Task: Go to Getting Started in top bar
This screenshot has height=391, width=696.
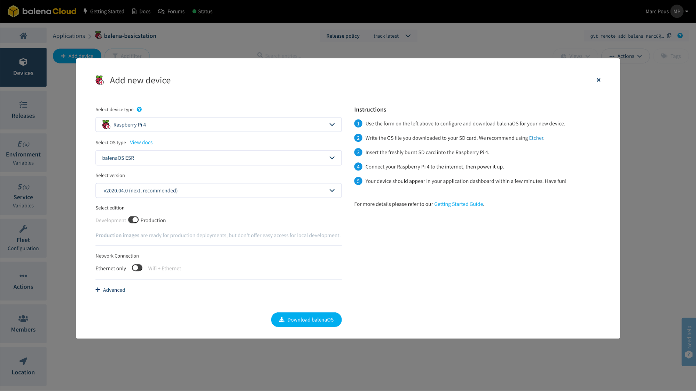Action: click(103, 11)
